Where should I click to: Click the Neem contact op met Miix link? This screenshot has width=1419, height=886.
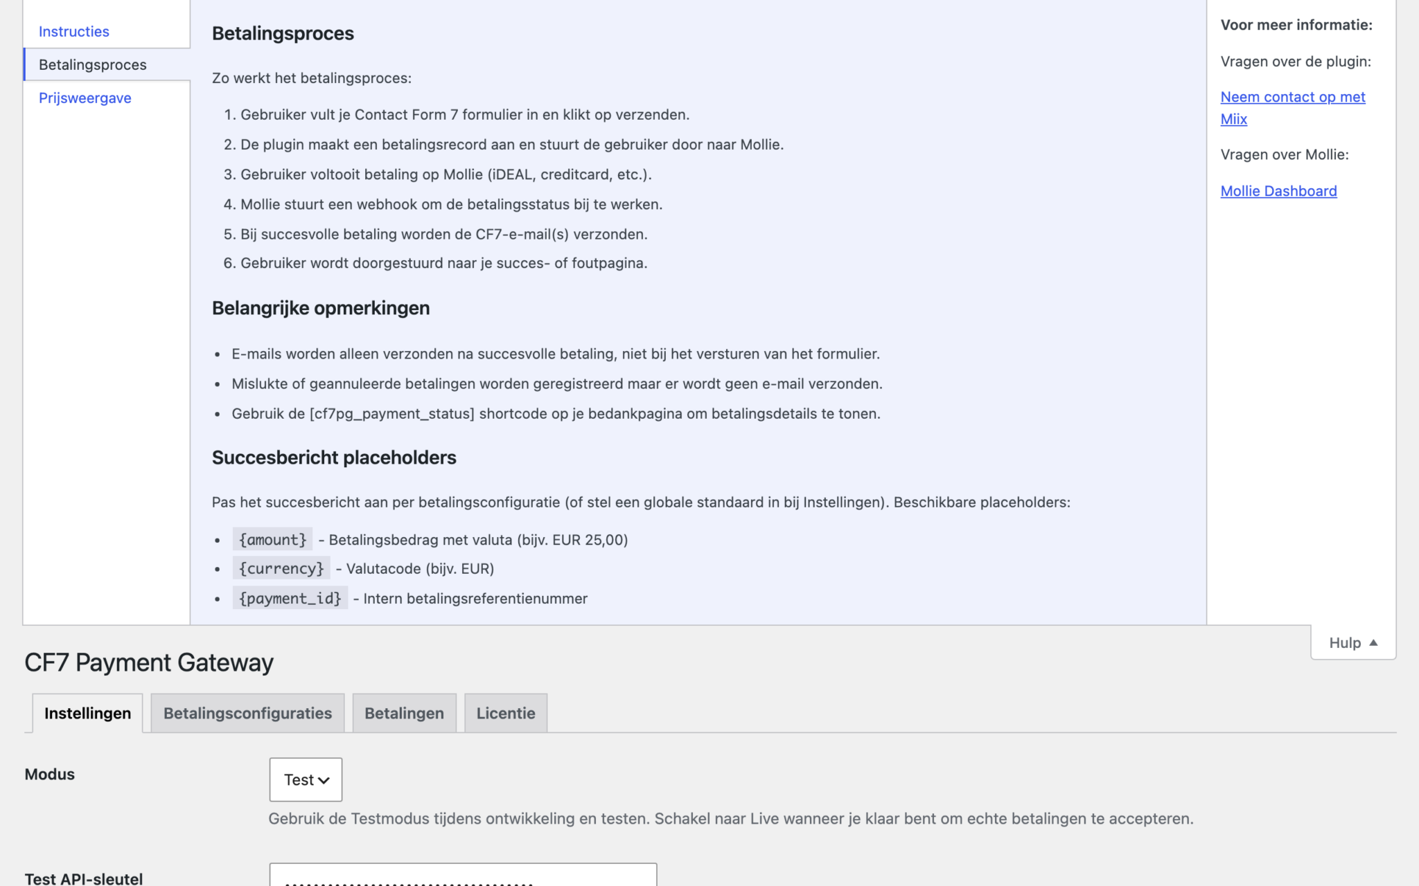[x=1293, y=108]
